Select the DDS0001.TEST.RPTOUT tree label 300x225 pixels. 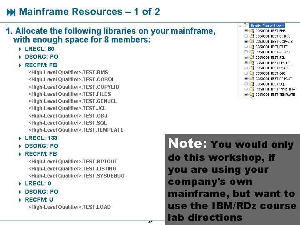click(274, 79)
